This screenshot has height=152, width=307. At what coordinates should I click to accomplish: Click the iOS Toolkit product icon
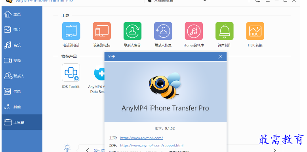[x=71, y=72]
